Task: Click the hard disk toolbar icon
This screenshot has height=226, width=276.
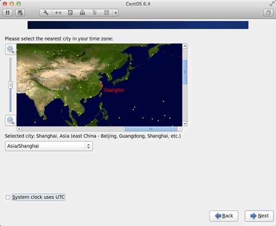Action: point(70,13)
